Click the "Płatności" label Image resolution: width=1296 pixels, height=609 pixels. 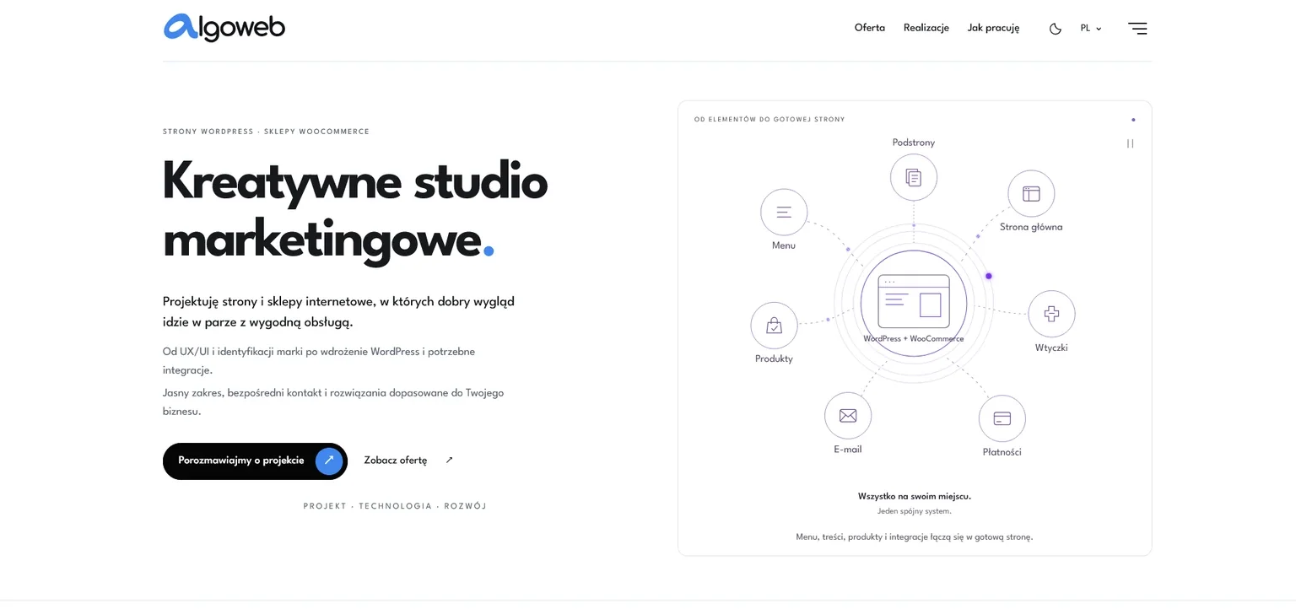[1002, 452]
